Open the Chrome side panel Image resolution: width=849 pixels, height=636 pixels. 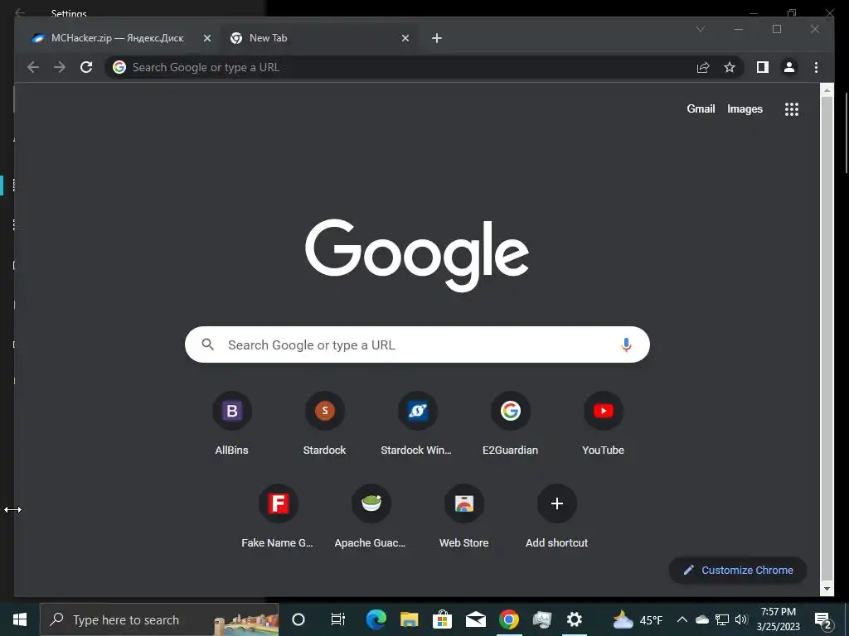[763, 67]
